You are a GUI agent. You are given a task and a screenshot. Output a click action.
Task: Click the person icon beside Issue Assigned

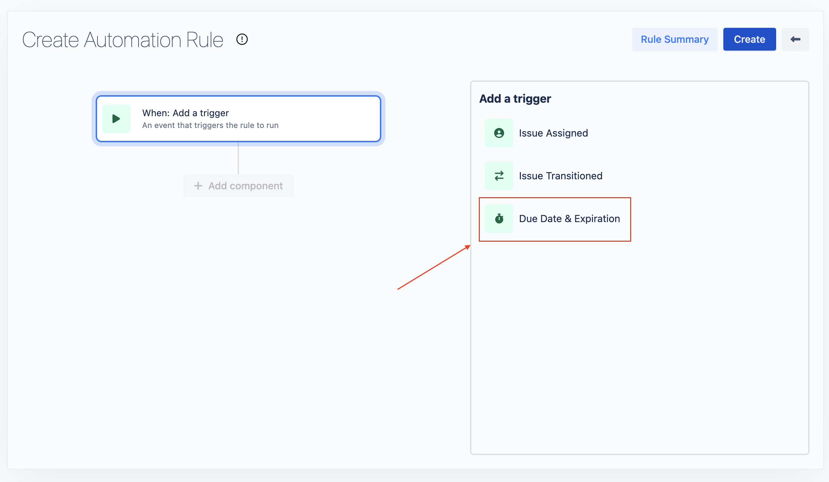click(x=499, y=133)
